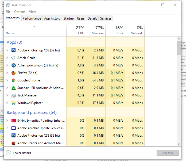This screenshot has height=161, width=186.
Task: Click the Ashampoo Snap 6 camera icon
Action: pyautogui.click(x=14, y=65)
